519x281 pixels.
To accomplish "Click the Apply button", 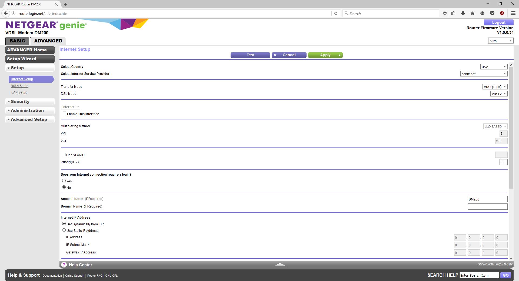I will click(x=325, y=55).
